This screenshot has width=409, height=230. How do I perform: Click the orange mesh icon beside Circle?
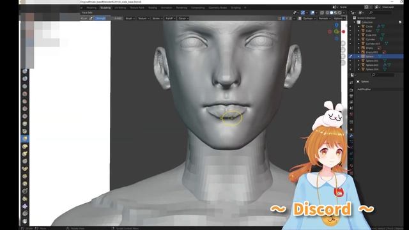[363, 26]
